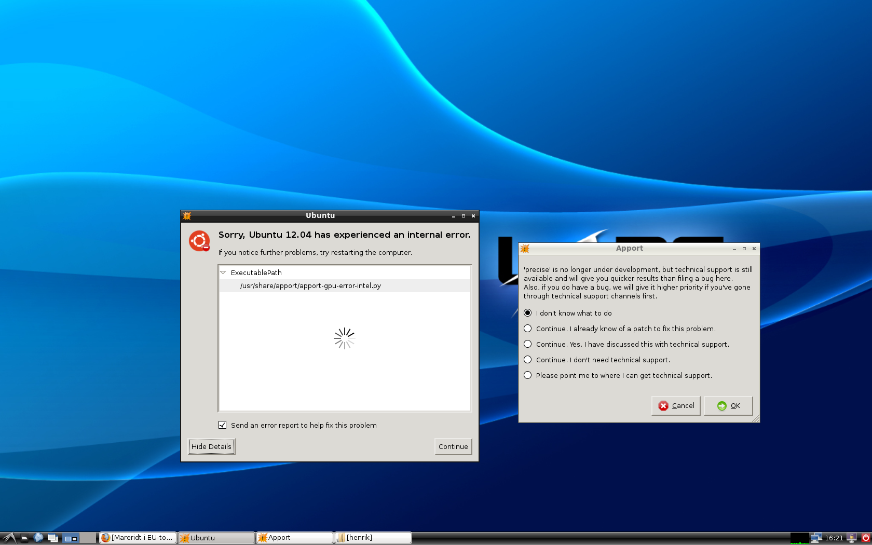The width and height of the screenshot is (872, 545).
Task: Maximize the Ubuntu error dialog
Action: click(x=463, y=216)
